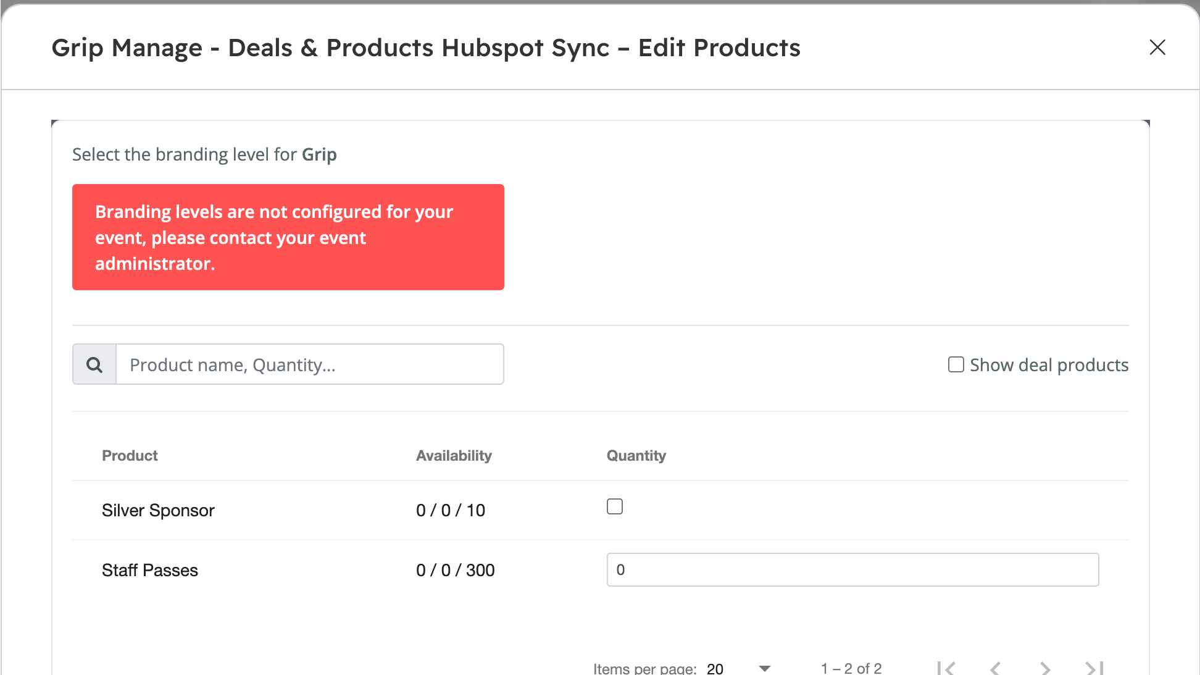Image resolution: width=1200 pixels, height=675 pixels.
Task: Enable Show deal products checkbox
Action: pos(956,364)
